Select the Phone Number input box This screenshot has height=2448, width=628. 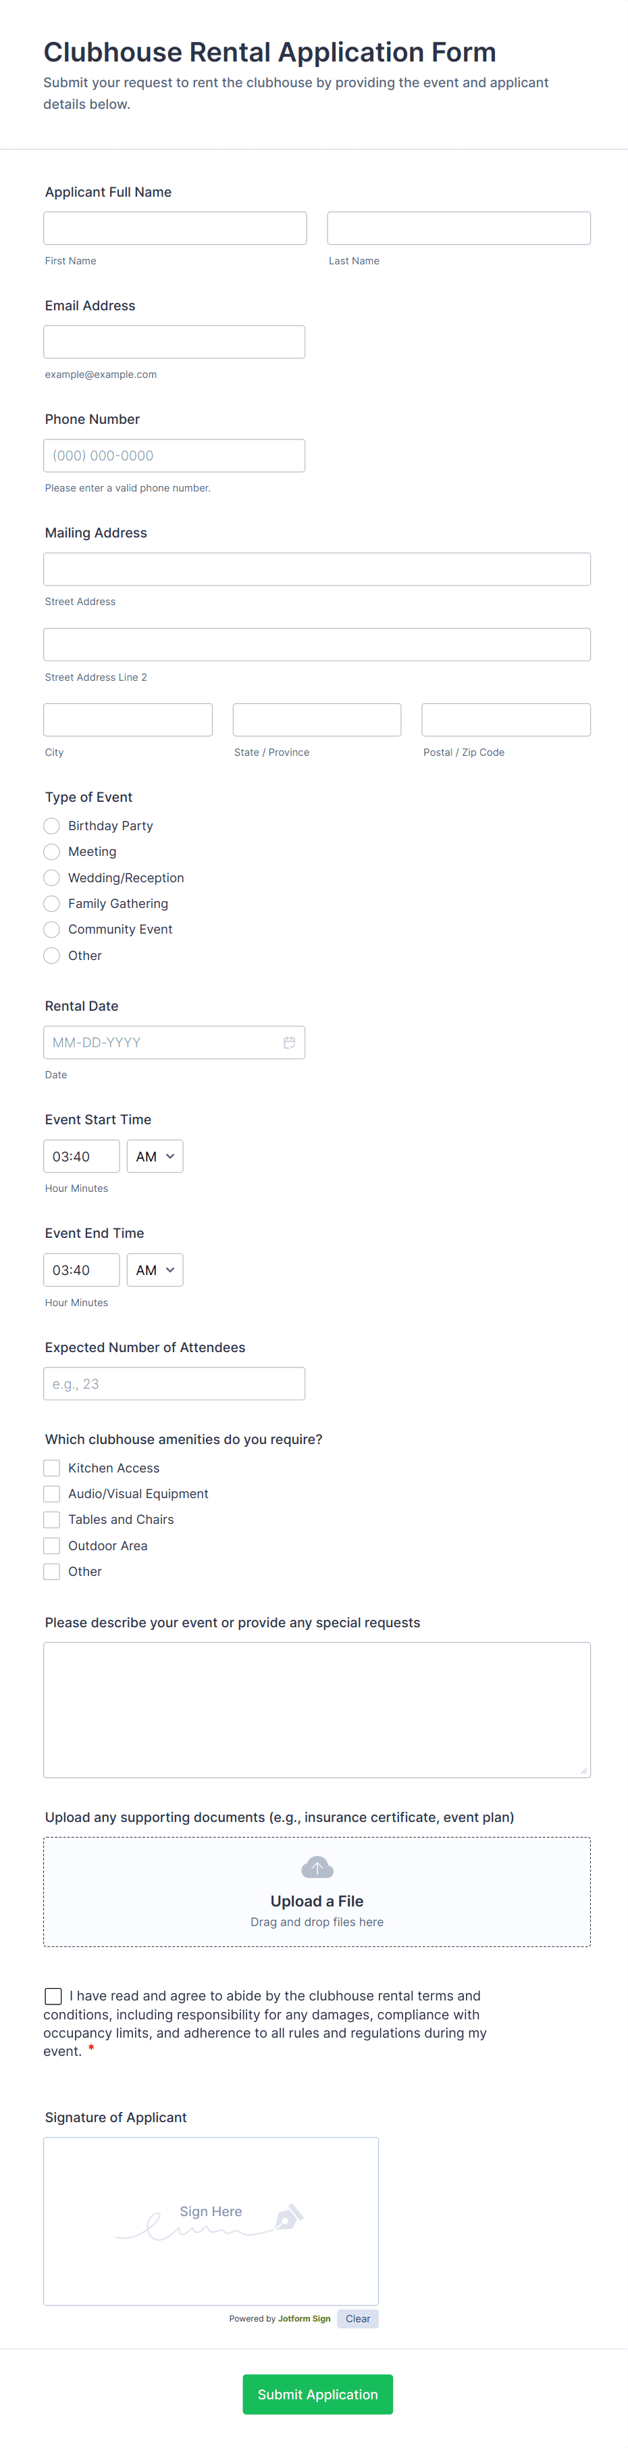point(174,456)
